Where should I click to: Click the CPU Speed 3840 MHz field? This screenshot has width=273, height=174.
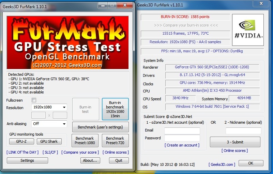coord(180,98)
